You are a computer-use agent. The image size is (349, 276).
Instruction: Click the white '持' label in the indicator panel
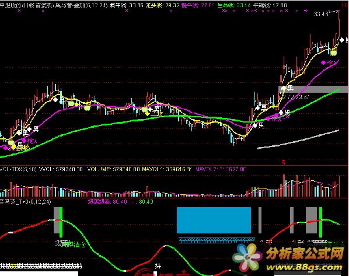point(158,265)
